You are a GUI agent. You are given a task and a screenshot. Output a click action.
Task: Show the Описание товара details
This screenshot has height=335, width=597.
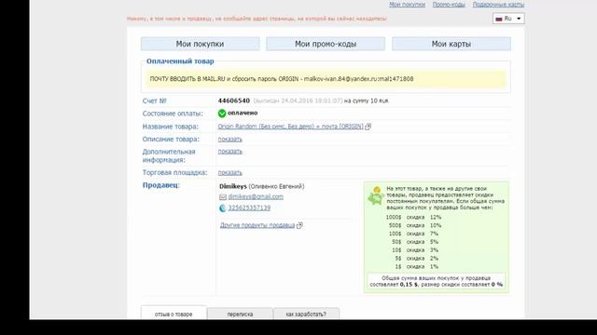pos(230,139)
